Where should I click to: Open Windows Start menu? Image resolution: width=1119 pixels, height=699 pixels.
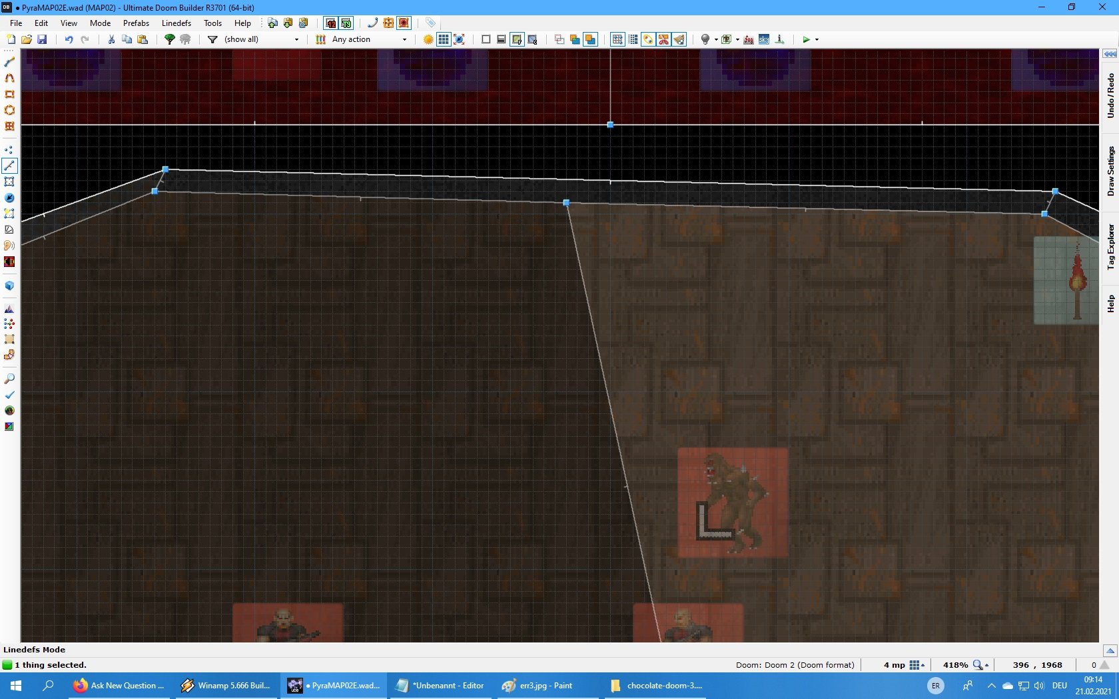point(16,685)
